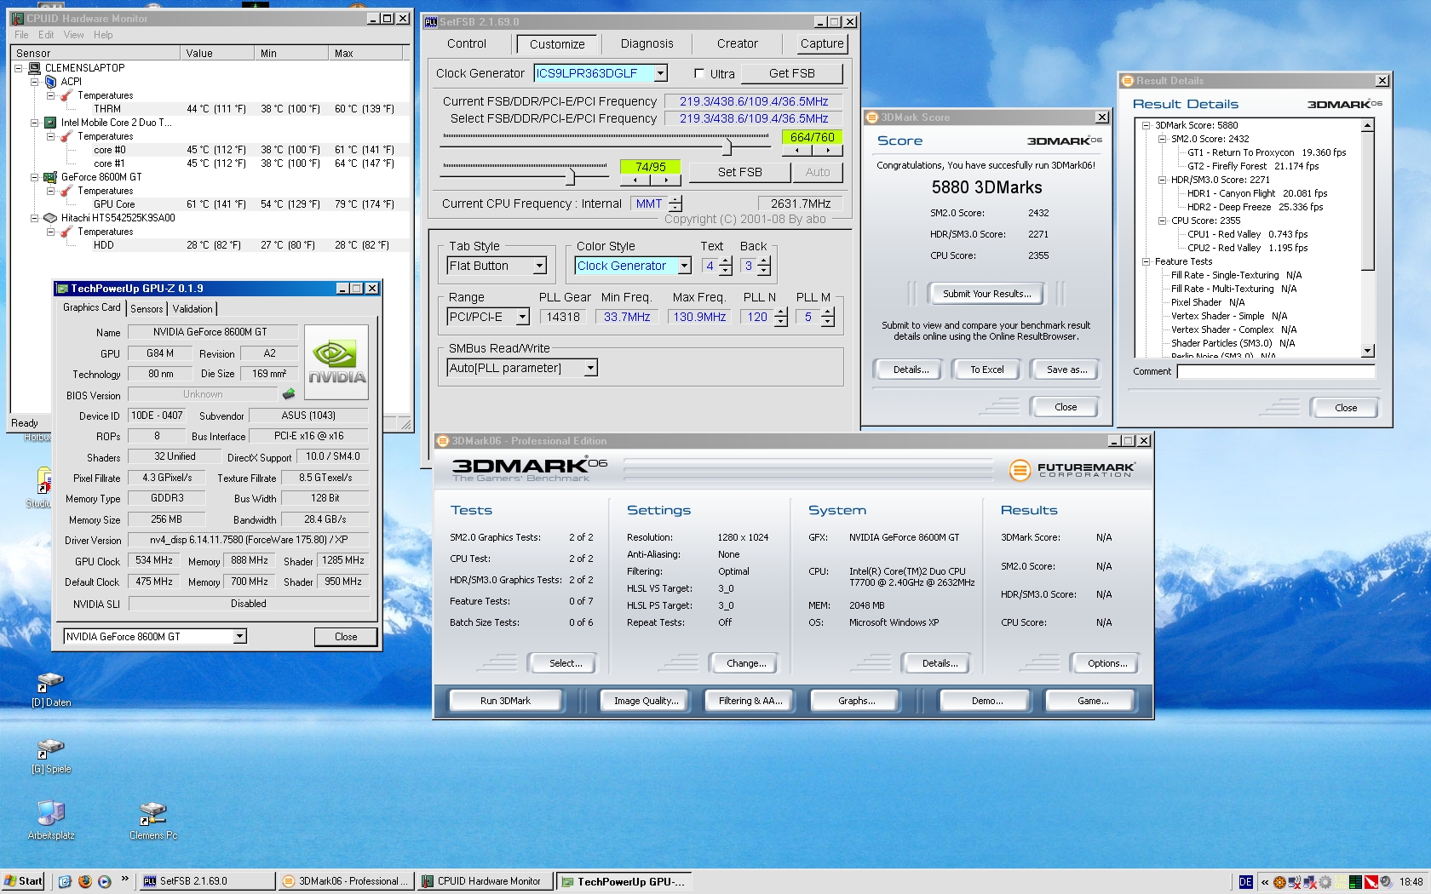Click the orange gear tray icon
Image resolution: width=1431 pixels, height=894 pixels.
(x=1279, y=882)
